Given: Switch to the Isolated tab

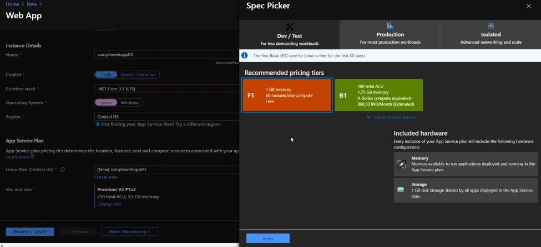Looking at the screenshot, I should 491,34.
